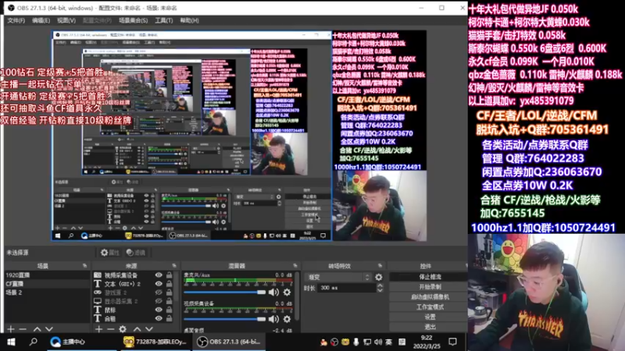Click the microphone icon in the system tray
The width and height of the screenshot is (625, 351).
[356, 342]
